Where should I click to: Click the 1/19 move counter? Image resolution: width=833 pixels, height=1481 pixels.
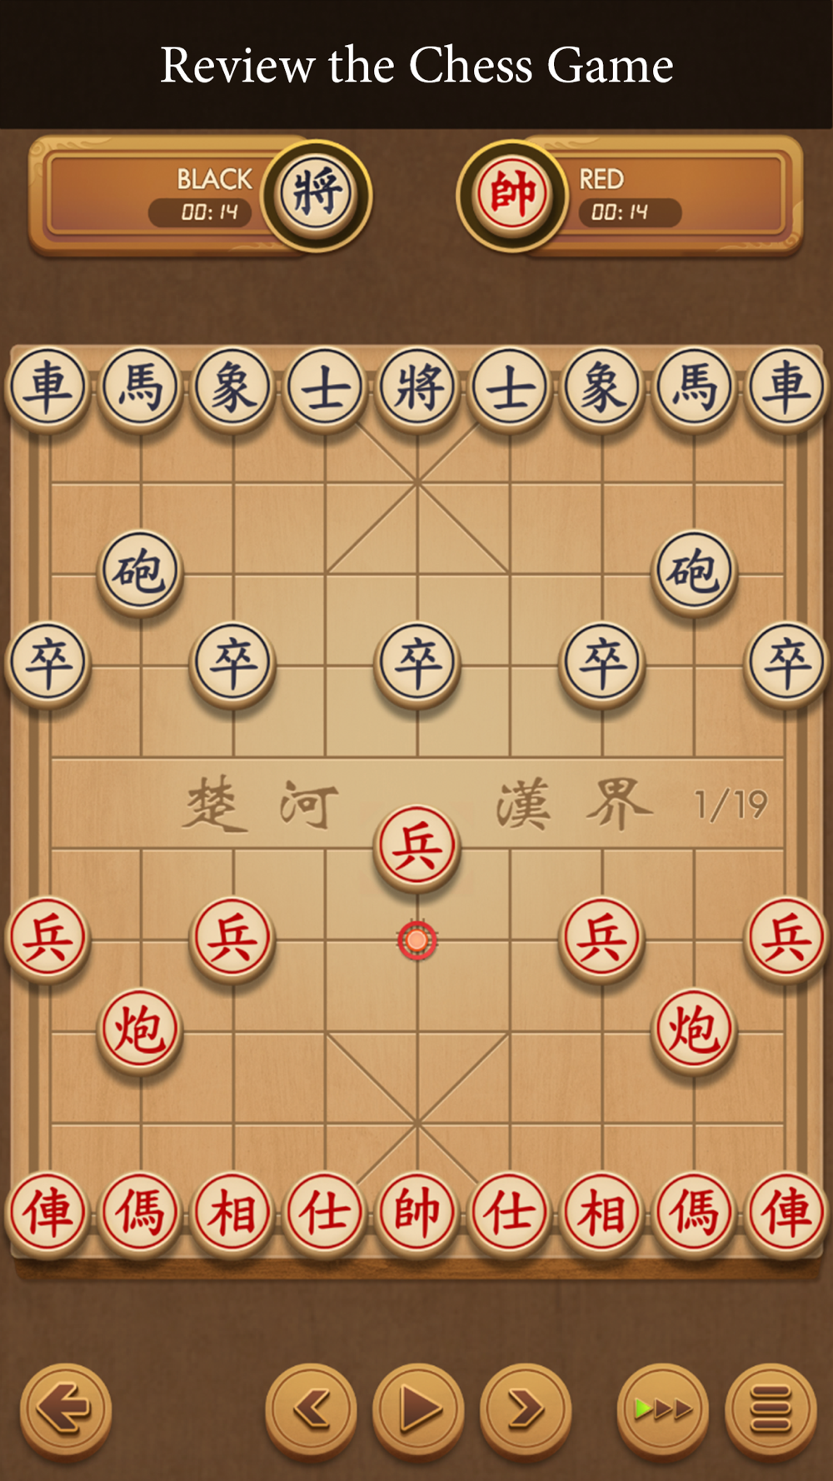[731, 805]
